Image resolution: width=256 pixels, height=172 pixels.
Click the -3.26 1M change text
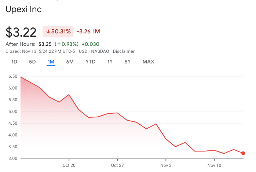tap(88, 32)
